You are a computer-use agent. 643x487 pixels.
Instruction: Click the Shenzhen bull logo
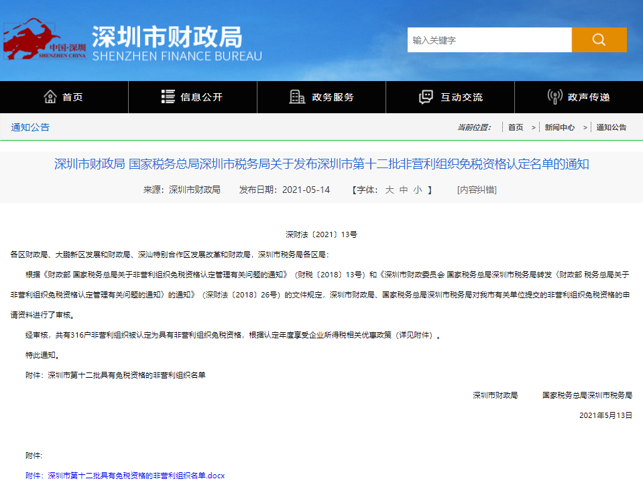44,40
